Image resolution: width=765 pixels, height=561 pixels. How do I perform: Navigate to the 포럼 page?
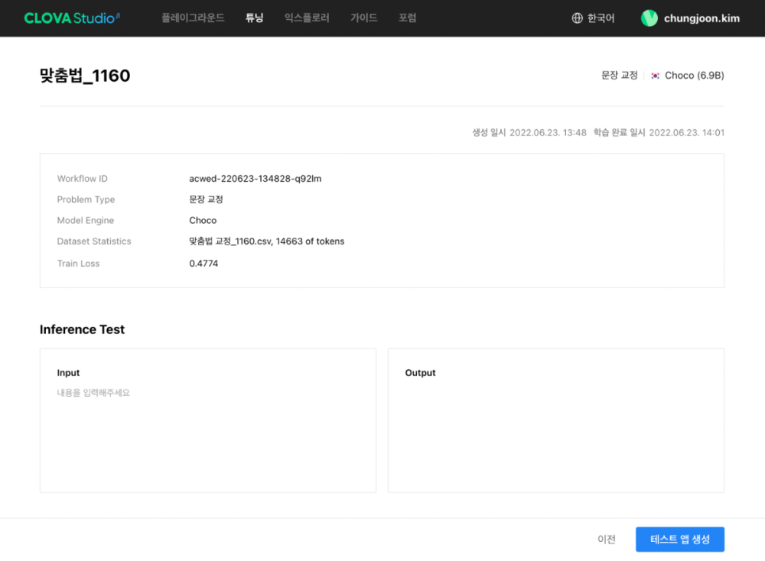tap(407, 18)
